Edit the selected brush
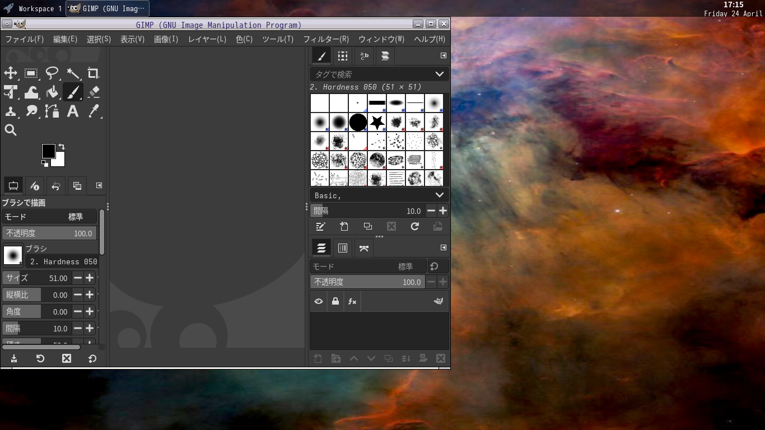This screenshot has width=765, height=430. (x=320, y=227)
